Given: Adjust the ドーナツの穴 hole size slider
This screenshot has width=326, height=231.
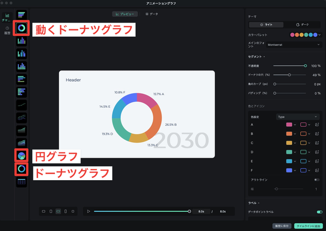Looking at the screenshot, I should [x=289, y=75].
